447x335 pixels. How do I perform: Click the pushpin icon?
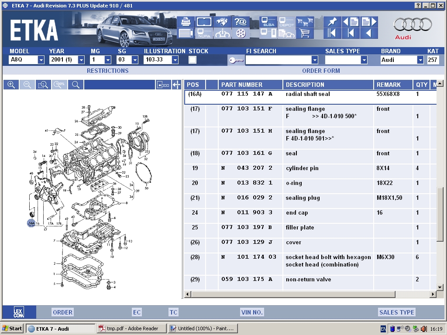point(332,22)
